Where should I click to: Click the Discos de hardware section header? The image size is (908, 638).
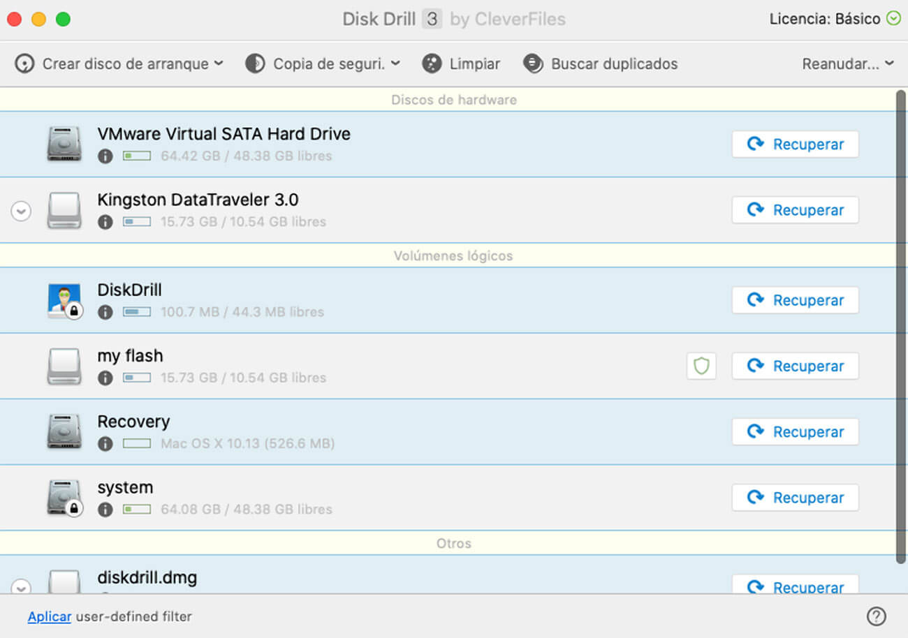454,100
